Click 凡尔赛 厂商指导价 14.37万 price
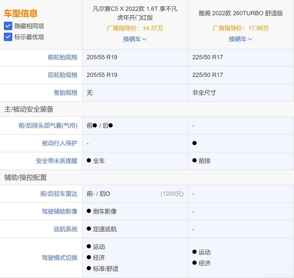The image size is (294, 278). coord(135,28)
